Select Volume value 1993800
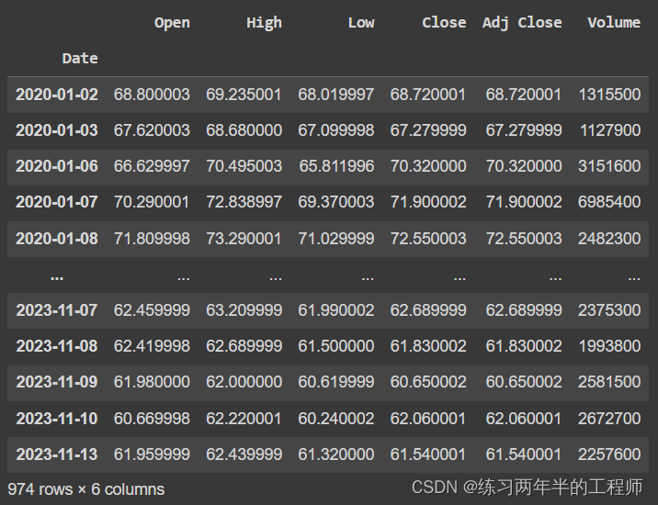This screenshot has width=658, height=505. pyautogui.click(x=609, y=346)
